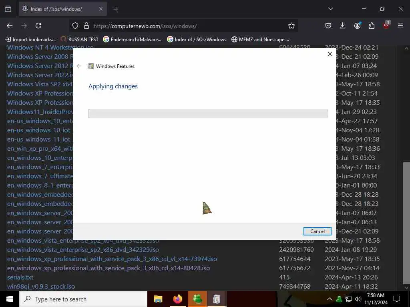Open win98qi_v0.9.3_stock.iso link
This screenshot has height=307, width=410.
[x=41, y=286]
